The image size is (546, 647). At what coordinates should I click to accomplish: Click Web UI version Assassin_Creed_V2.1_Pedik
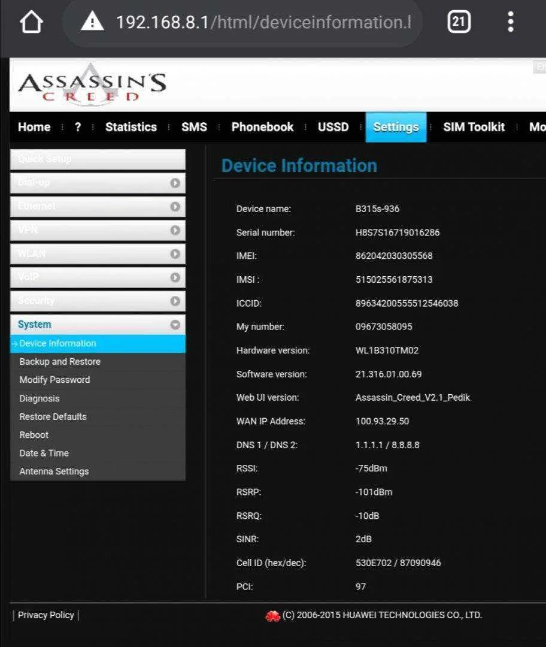coord(412,398)
